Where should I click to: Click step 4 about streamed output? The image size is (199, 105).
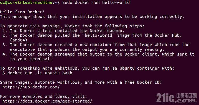(x=98, y=54)
